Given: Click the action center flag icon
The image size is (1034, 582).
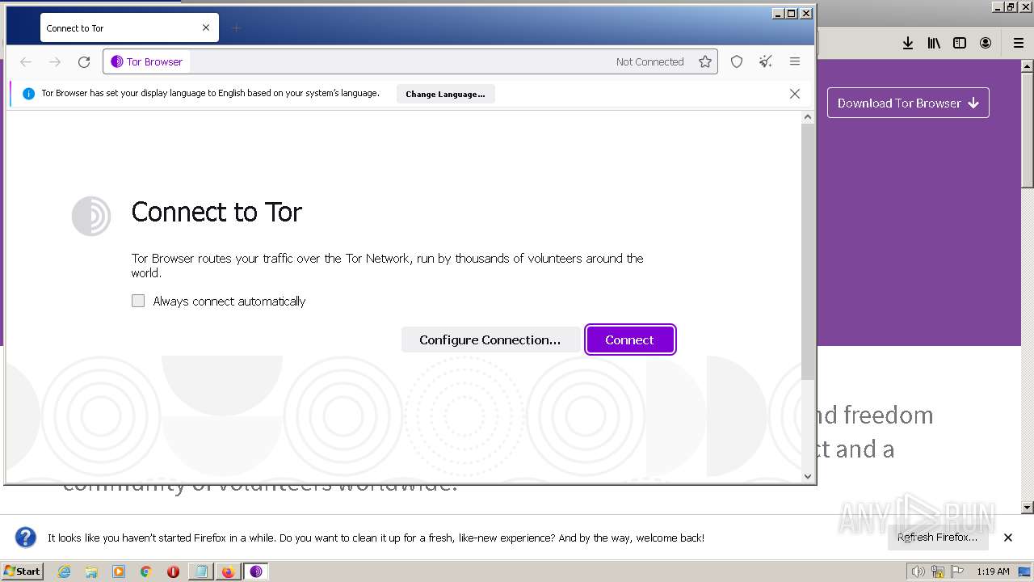Looking at the screenshot, I should pyautogui.click(x=956, y=571).
